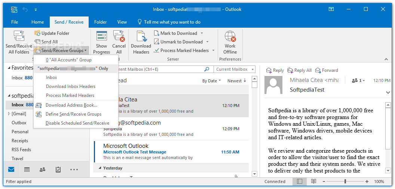Click the message list scroll-down arrow

click(x=254, y=174)
